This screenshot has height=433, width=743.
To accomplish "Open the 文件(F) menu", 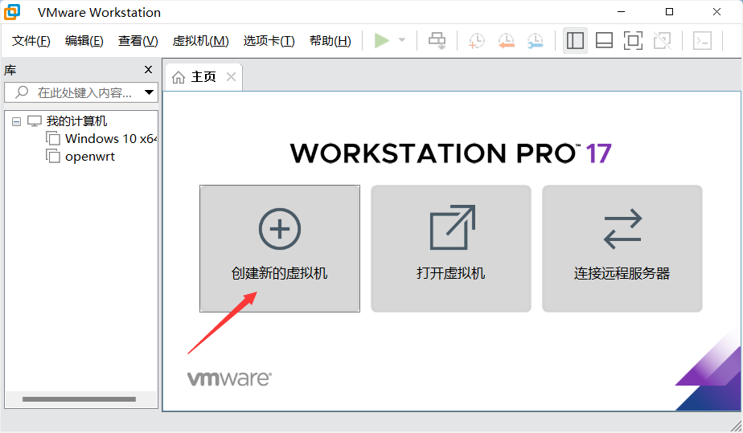I will [31, 41].
